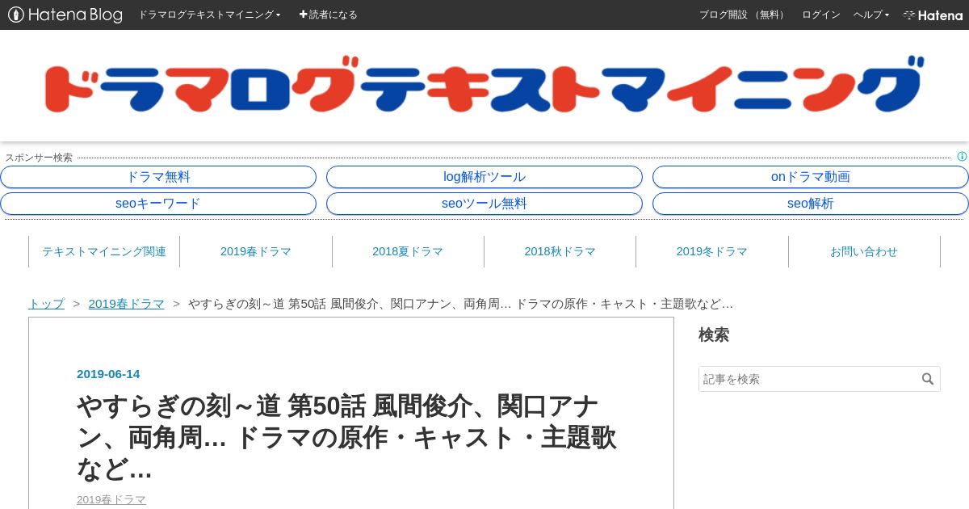Open the 2019春ドラマ nav tab
Image resolution: width=969 pixels, height=509 pixels.
pos(256,251)
